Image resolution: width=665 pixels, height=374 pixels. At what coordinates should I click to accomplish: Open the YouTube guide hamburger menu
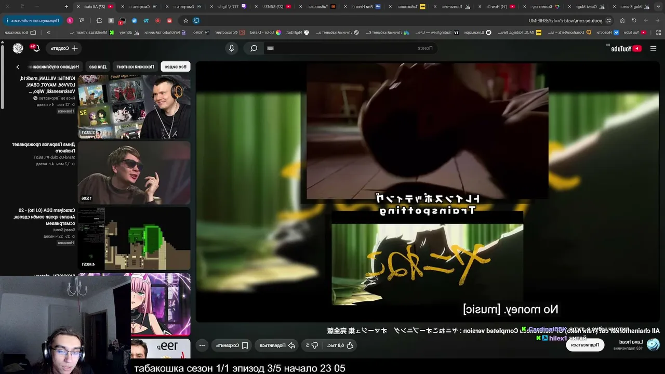point(653,48)
